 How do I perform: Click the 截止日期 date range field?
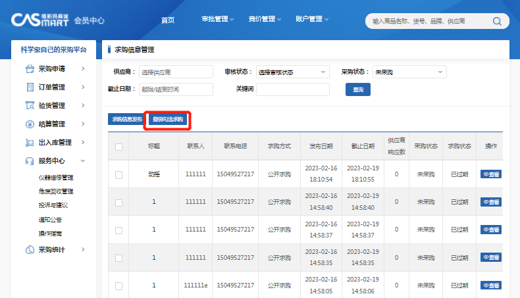coord(176,89)
